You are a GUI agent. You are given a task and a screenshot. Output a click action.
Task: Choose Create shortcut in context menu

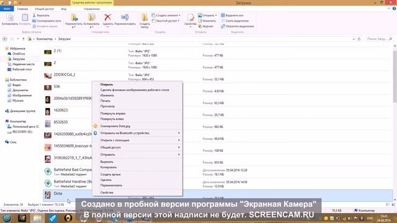point(137,175)
